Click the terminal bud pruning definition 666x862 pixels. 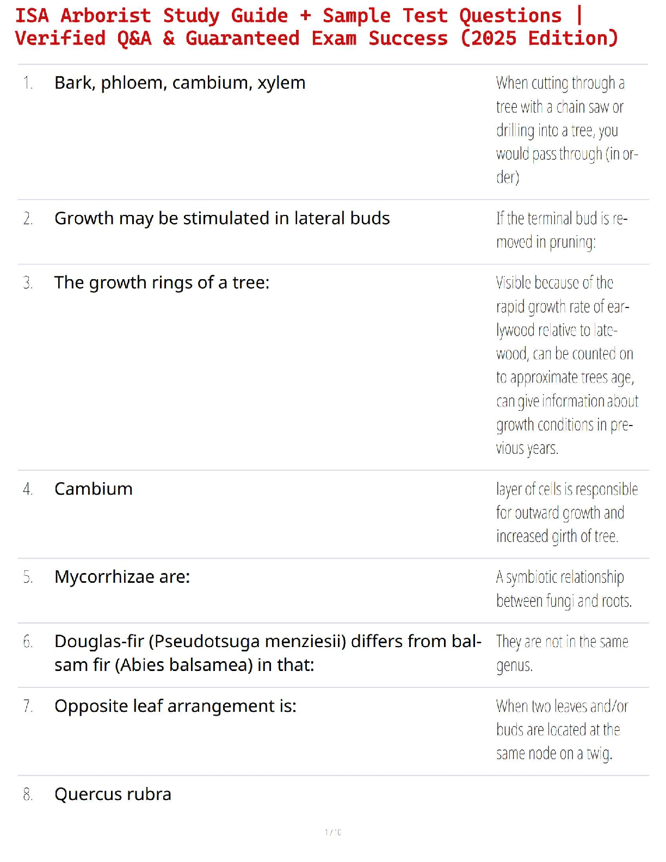(562, 230)
